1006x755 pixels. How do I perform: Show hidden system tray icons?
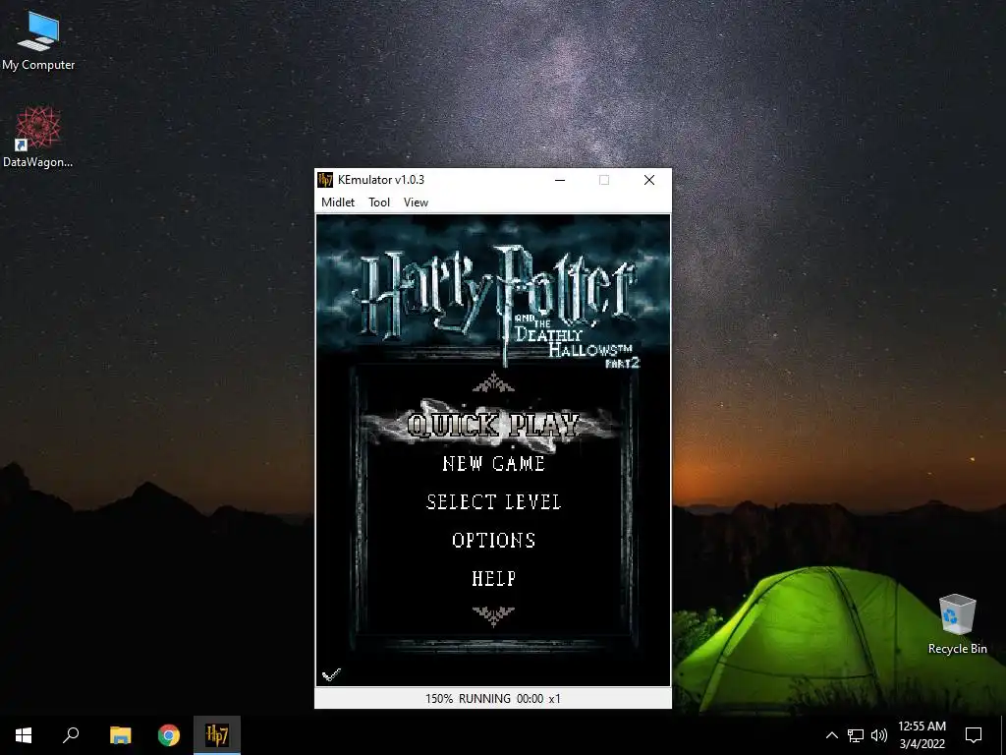pos(831,735)
